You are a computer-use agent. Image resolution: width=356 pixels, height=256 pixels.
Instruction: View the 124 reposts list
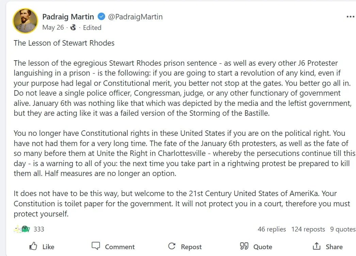(x=308, y=229)
